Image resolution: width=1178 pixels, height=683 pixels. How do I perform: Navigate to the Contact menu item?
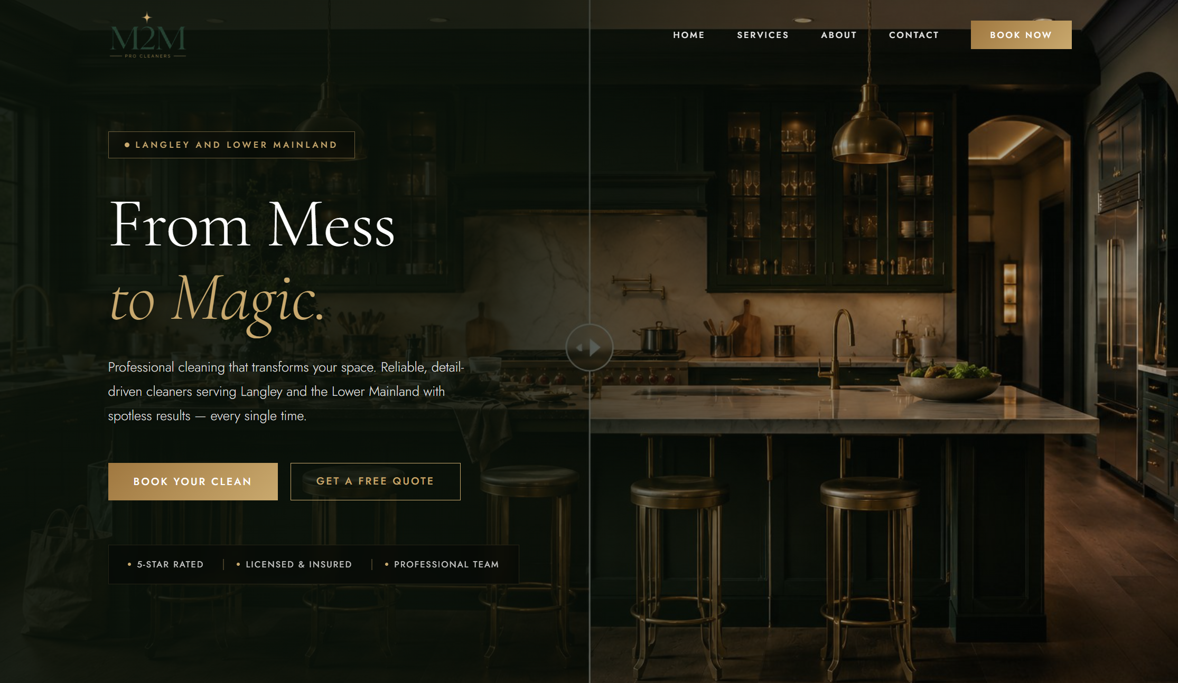pos(913,35)
